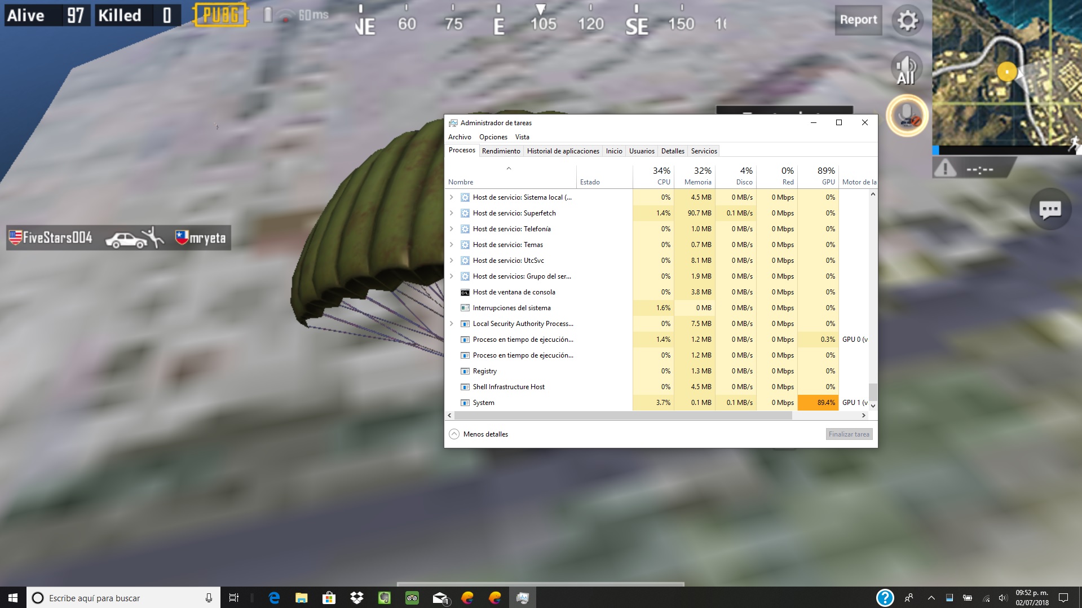Select Shell Infrastructure Host process
1082x608 pixels.
657,387
